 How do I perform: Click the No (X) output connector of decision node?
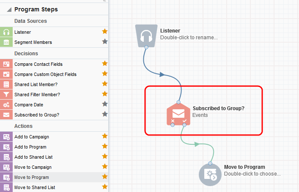click(x=173, y=125)
